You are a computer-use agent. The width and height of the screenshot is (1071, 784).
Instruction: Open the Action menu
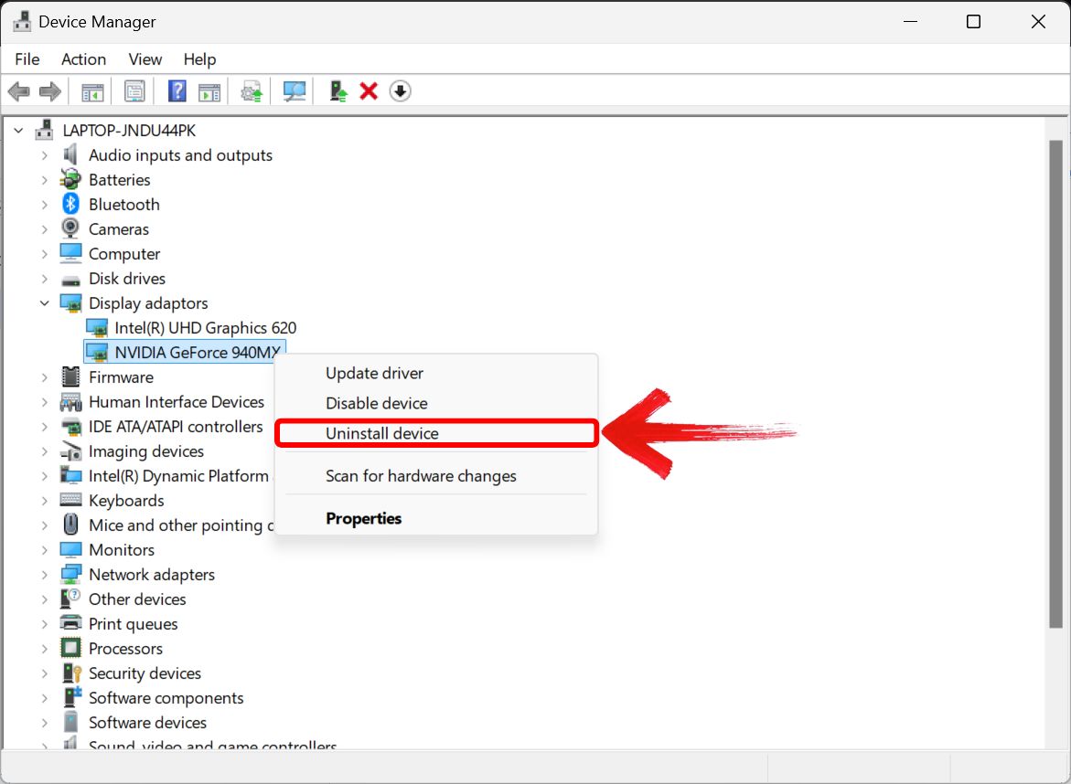click(x=83, y=59)
